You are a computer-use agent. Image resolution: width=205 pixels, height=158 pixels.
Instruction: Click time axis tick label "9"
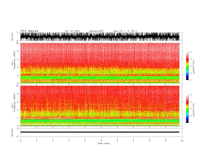pos(166,141)
